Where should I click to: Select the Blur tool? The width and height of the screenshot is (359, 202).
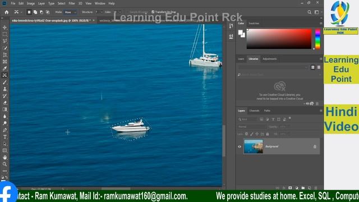pyautogui.click(x=4, y=116)
